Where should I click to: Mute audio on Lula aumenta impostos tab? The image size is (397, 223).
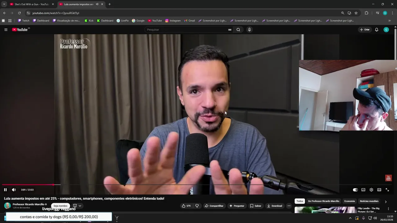(97, 4)
